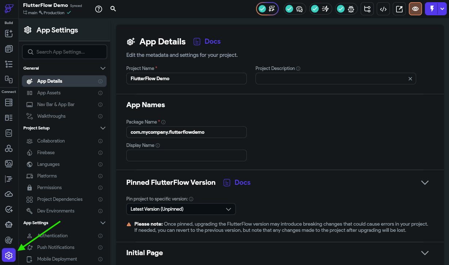Open the project issues bug icon pill

coord(346,9)
